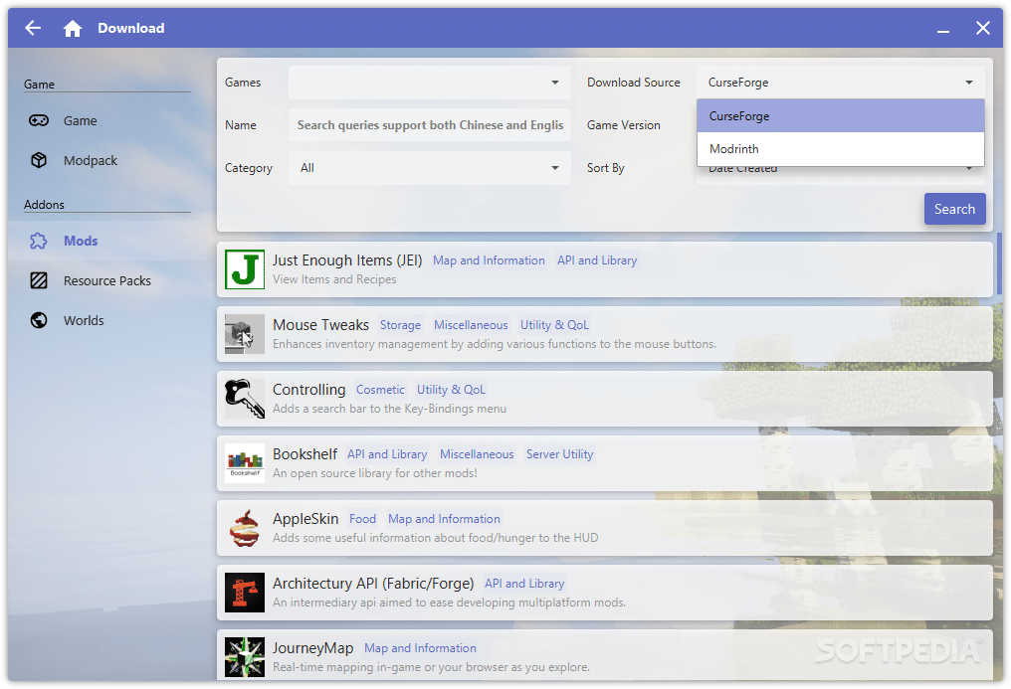This screenshot has width=1011, height=689.
Task: Click the Search button
Action: tap(954, 209)
